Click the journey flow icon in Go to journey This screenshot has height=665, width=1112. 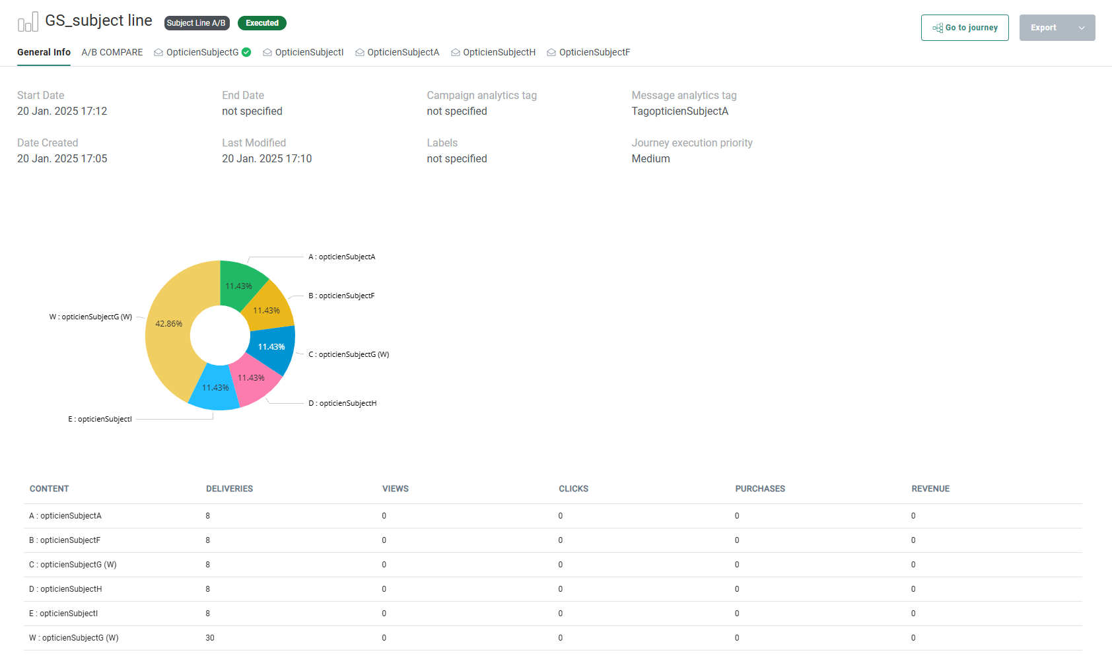tap(938, 28)
